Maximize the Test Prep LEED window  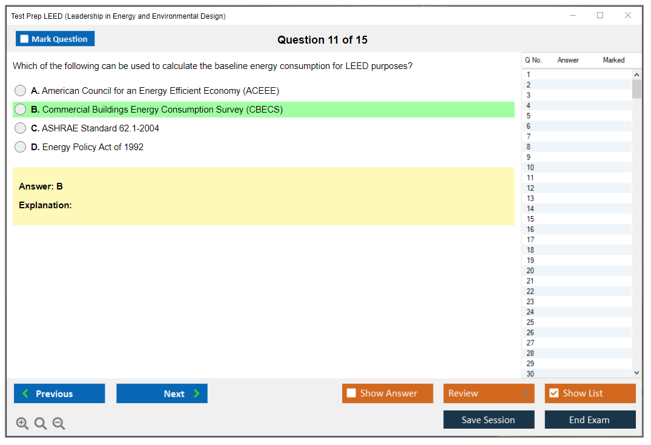pos(600,16)
